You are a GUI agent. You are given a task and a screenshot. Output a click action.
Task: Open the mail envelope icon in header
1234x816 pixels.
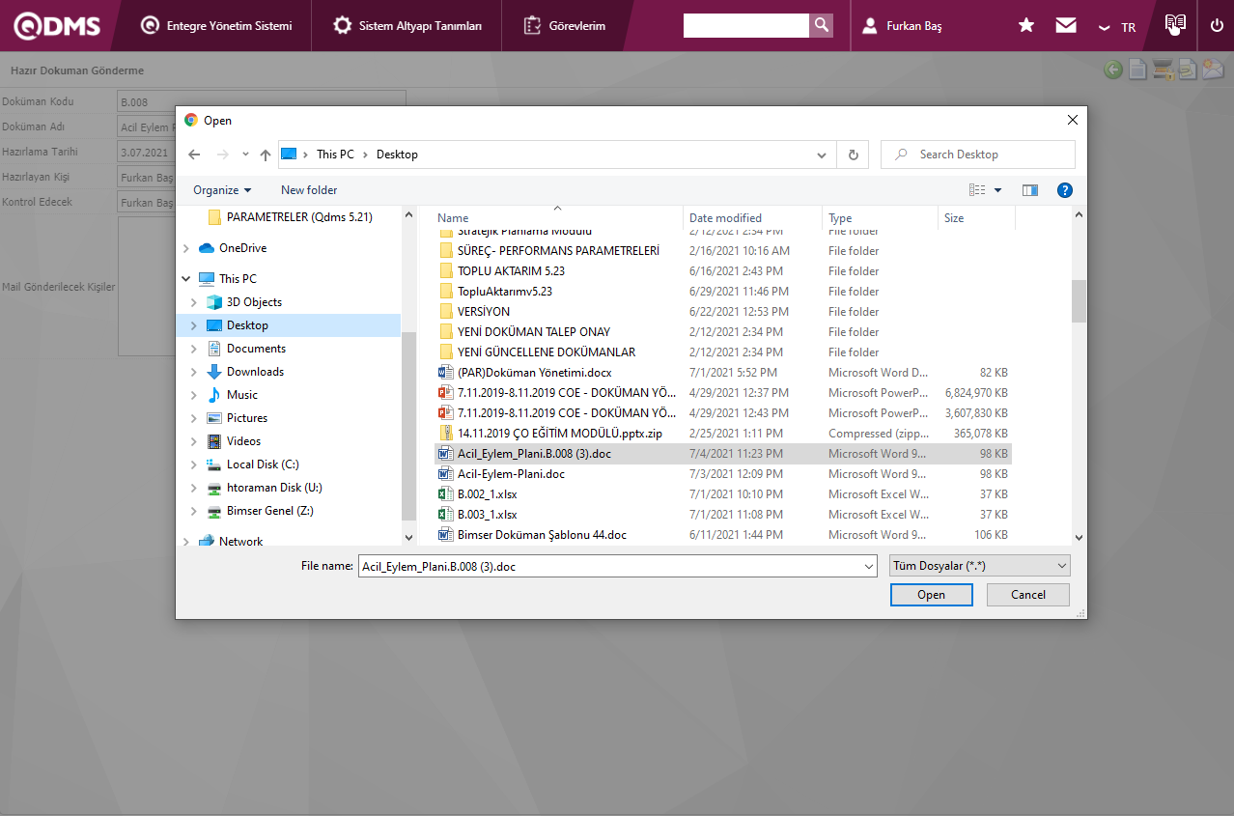[x=1066, y=26]
